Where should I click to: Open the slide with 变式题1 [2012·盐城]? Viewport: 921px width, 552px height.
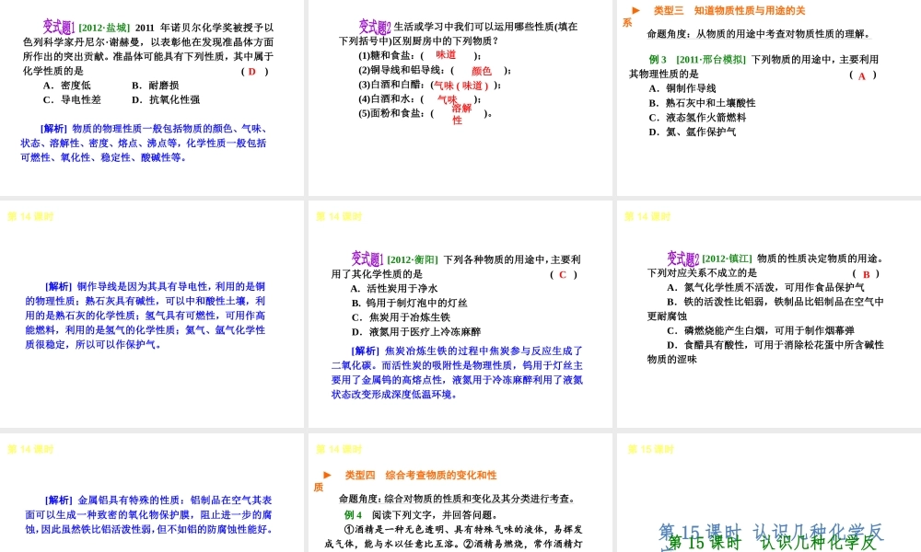pyautogui.click(x=152, y=98)
